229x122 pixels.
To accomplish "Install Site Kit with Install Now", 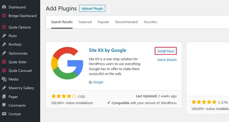I will click(166, 51).
